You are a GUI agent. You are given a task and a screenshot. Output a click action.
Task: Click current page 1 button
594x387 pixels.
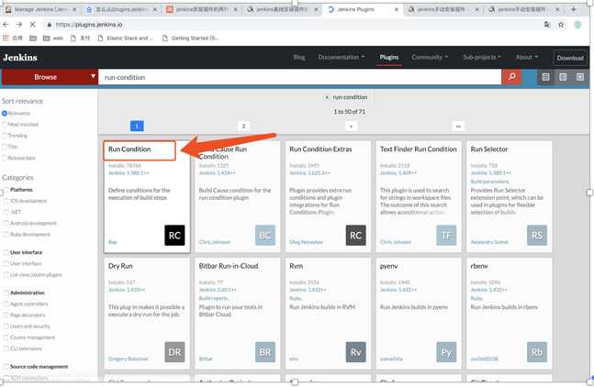(x=137, y=126)
